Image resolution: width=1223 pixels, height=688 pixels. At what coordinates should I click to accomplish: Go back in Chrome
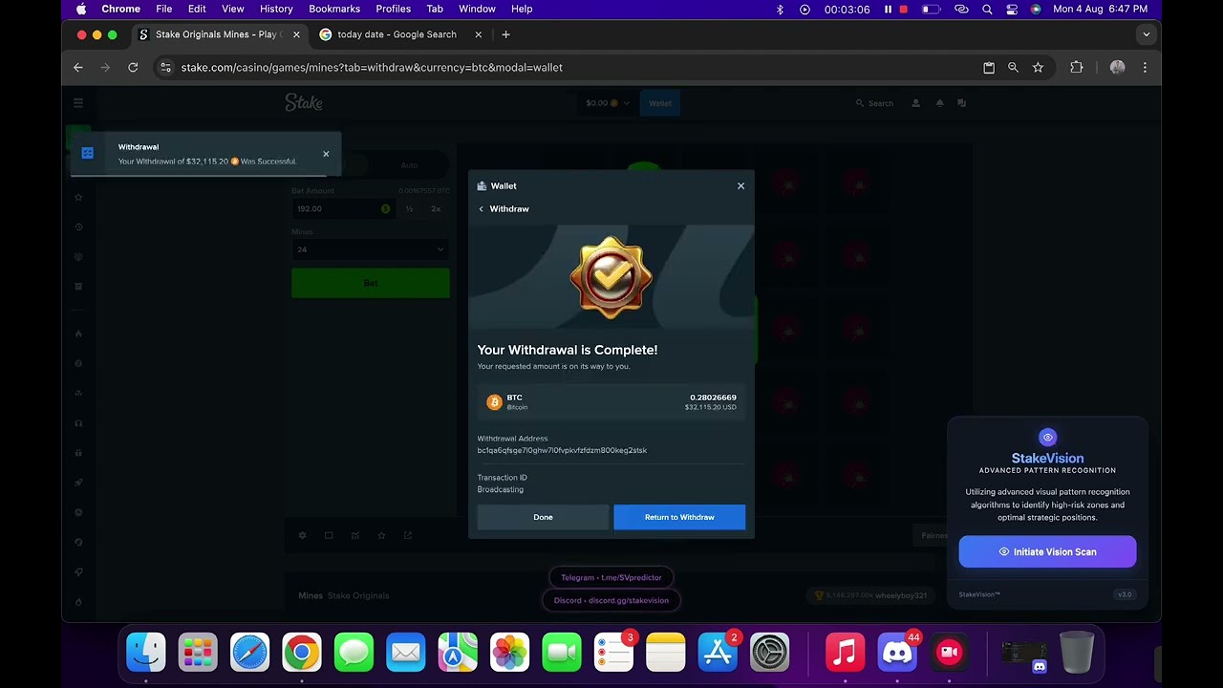coord(78,67)
